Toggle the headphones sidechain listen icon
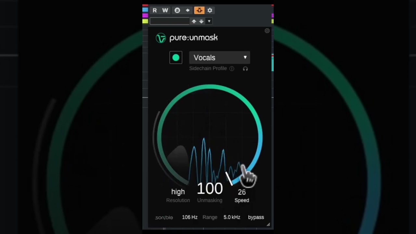The height and width of the screenshot is (234, 416). click(x=245, y=69)
